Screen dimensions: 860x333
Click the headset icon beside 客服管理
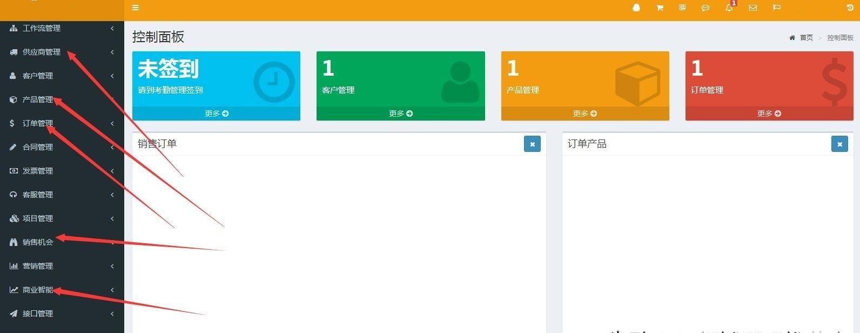13,195
